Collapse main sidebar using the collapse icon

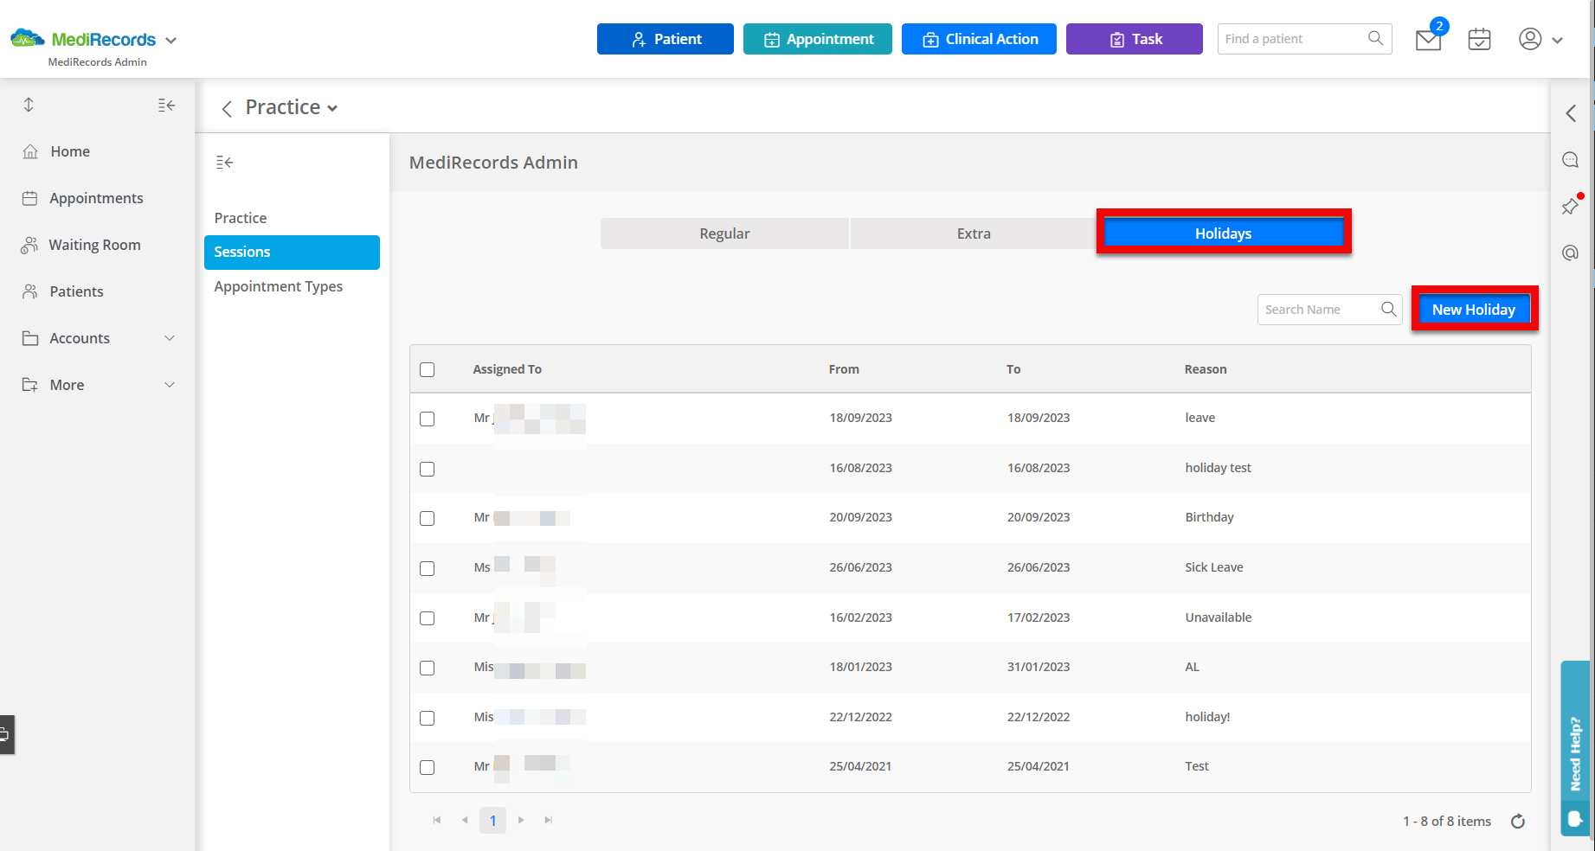(x=167, y=106)
